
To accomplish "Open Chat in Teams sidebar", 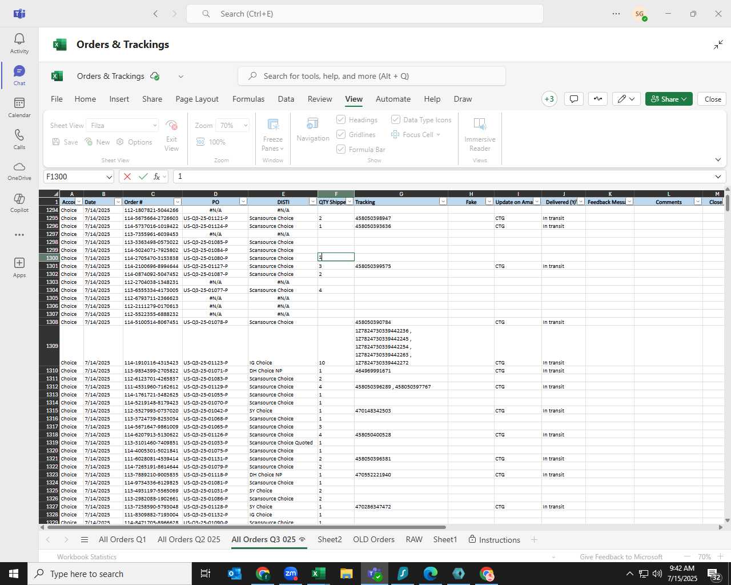I will click(19, 75).
